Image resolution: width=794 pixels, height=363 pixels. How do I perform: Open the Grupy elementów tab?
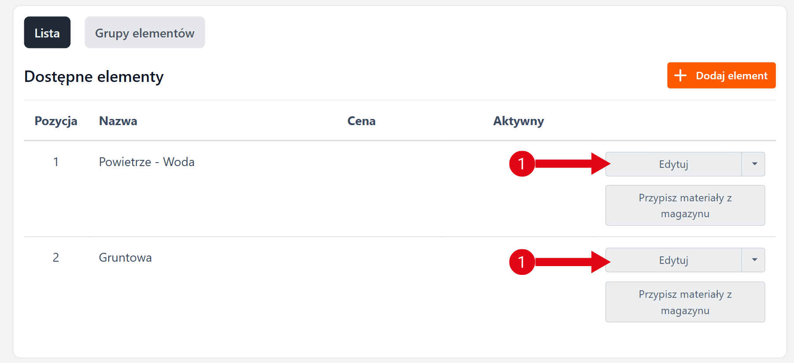(x=144, y=33)
